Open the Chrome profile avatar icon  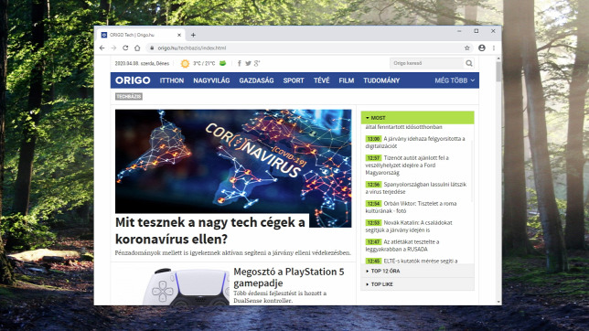(482, 48)
